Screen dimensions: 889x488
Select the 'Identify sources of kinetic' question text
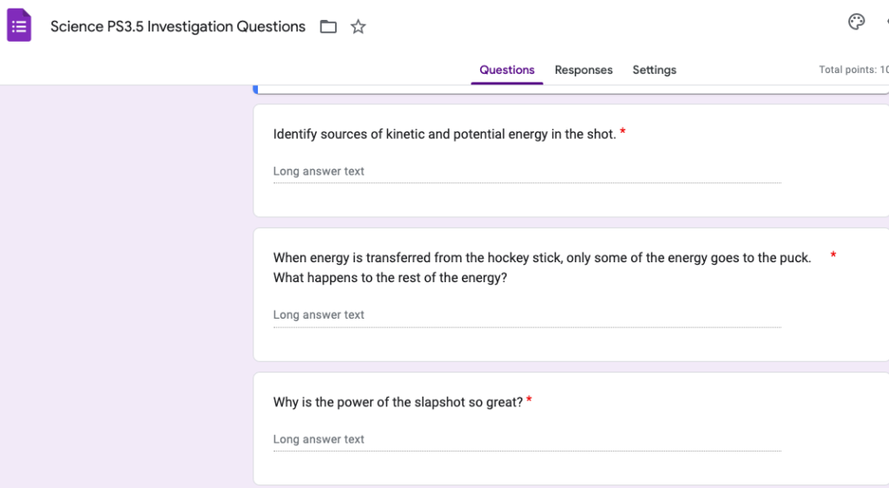(444, 135)
